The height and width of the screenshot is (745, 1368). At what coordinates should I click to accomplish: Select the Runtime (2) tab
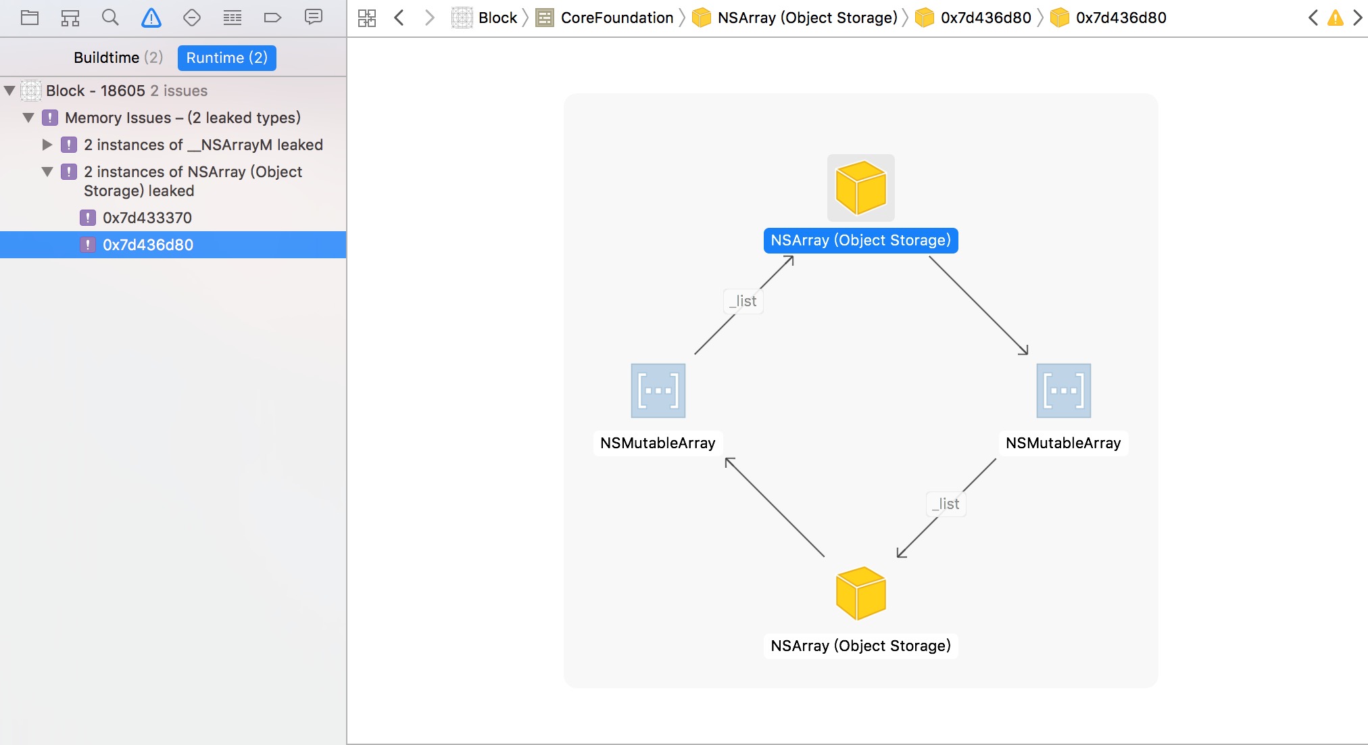coord(226,57)
